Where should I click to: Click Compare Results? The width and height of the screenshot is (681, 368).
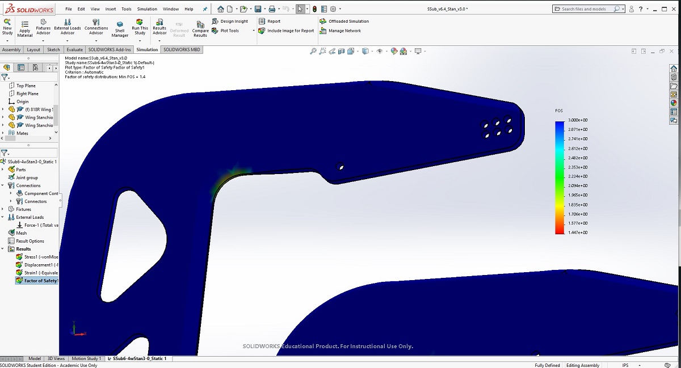(x=200, y=29)
